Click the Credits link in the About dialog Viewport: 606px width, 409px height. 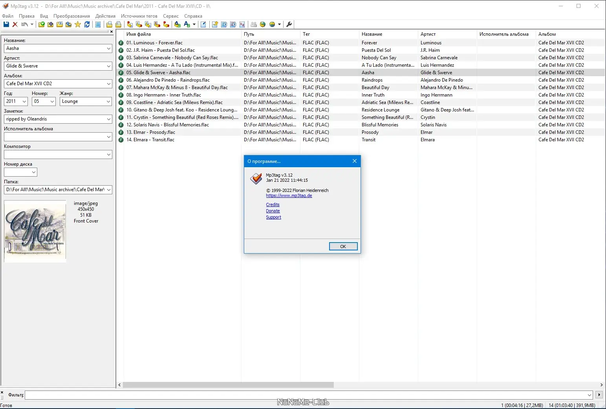(273, 204)
